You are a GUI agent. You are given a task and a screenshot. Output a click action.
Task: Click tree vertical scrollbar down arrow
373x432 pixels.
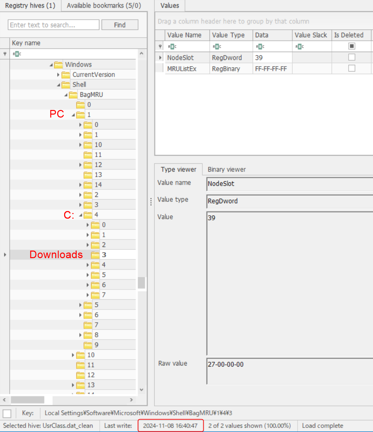coord(141,390)
